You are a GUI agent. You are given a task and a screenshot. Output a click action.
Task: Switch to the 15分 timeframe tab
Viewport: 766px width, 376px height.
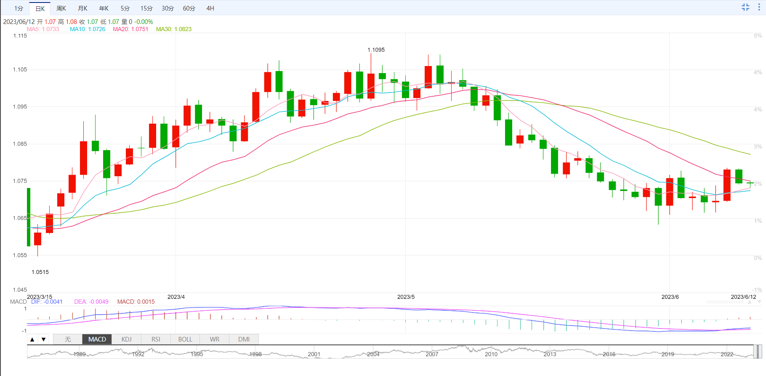coord(146,8)
